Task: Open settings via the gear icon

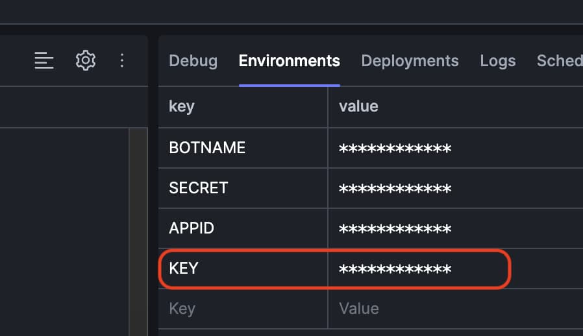Action: [86, 60]
